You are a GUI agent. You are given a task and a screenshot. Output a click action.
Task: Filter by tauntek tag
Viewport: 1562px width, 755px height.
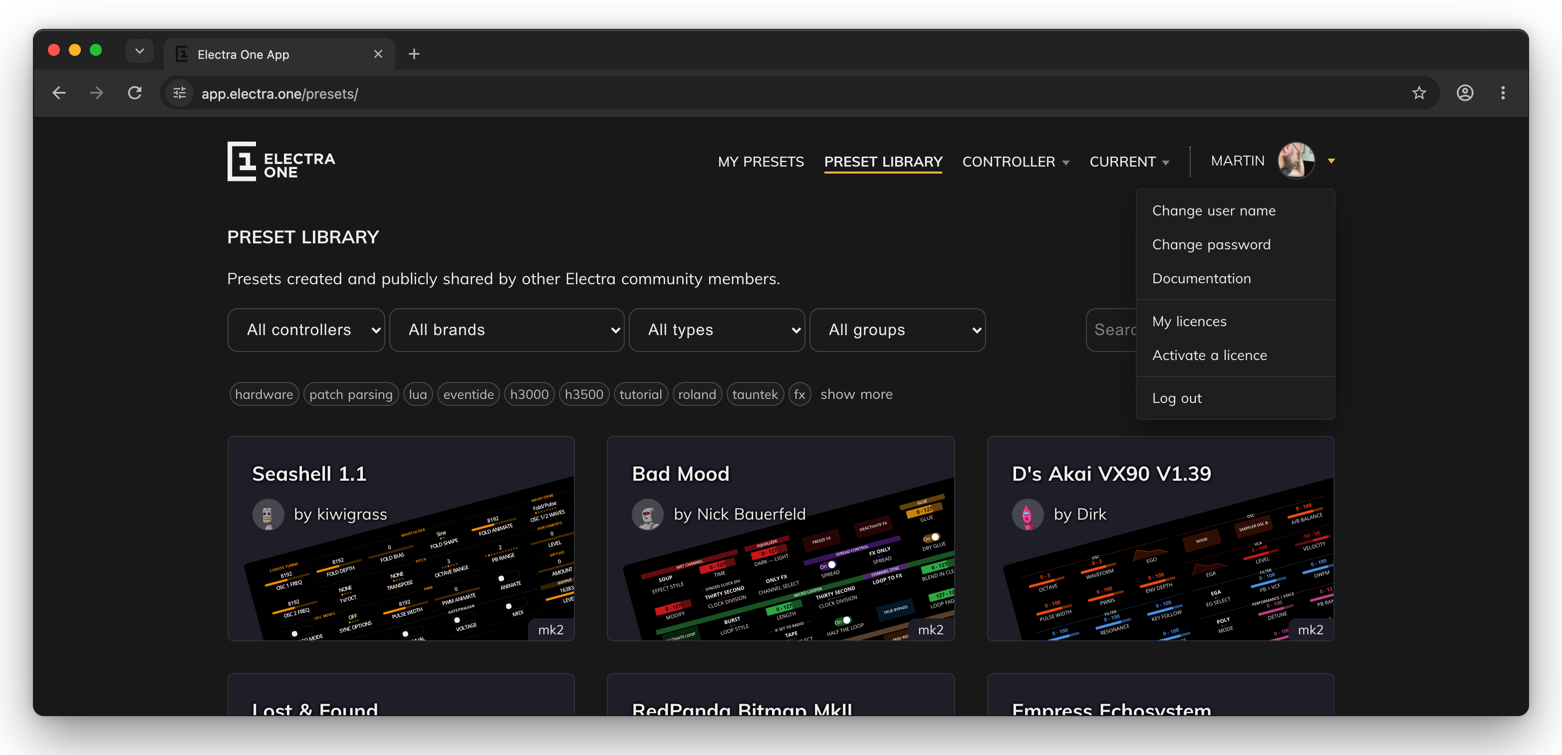[x=755, y=394]
